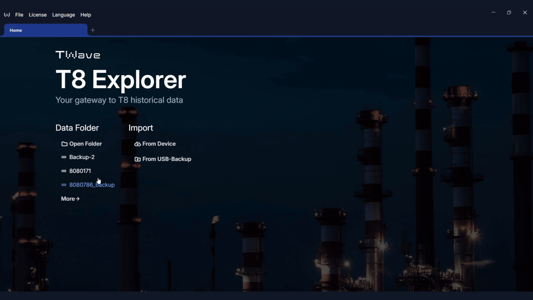This screenshot has height=300, width=533.
Task: Import data From USB-Backup
Action: pyautogui.click(x=167, y=159)
